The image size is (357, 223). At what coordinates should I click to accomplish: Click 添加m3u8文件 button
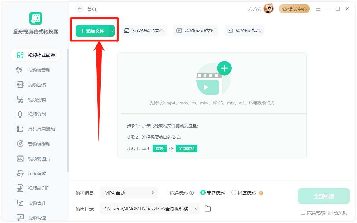(196, 31)
